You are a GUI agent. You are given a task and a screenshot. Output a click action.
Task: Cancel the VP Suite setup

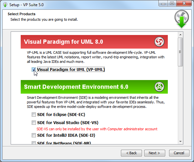pyautogui.click(x=179, y=153)
